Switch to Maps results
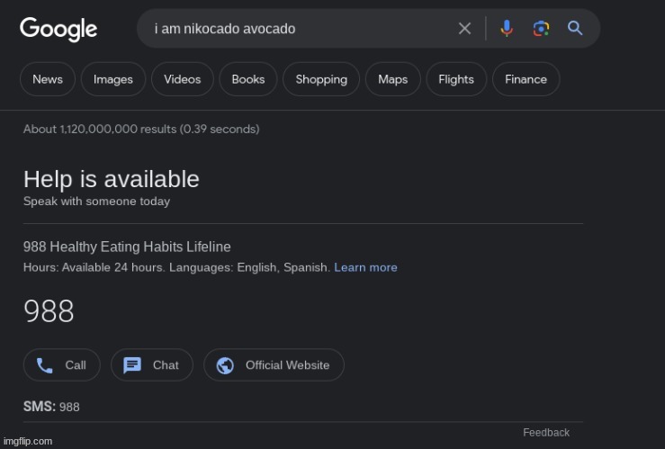This screenshot has width=665, height=449. (x=393, y=79)
